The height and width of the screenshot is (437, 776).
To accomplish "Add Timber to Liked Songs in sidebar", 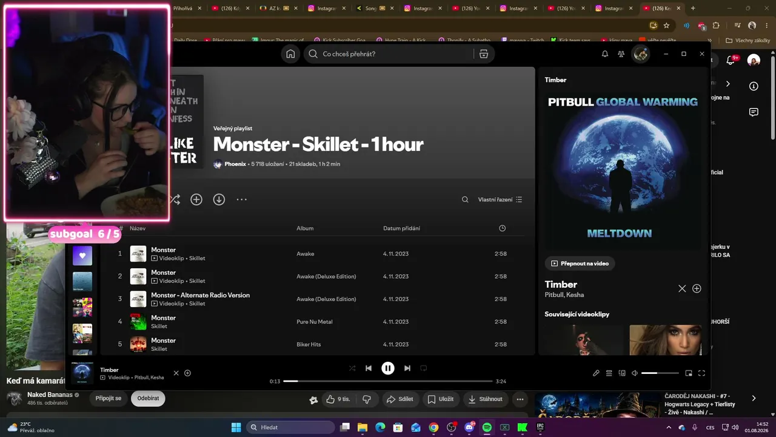I will (x=697, y=289).
